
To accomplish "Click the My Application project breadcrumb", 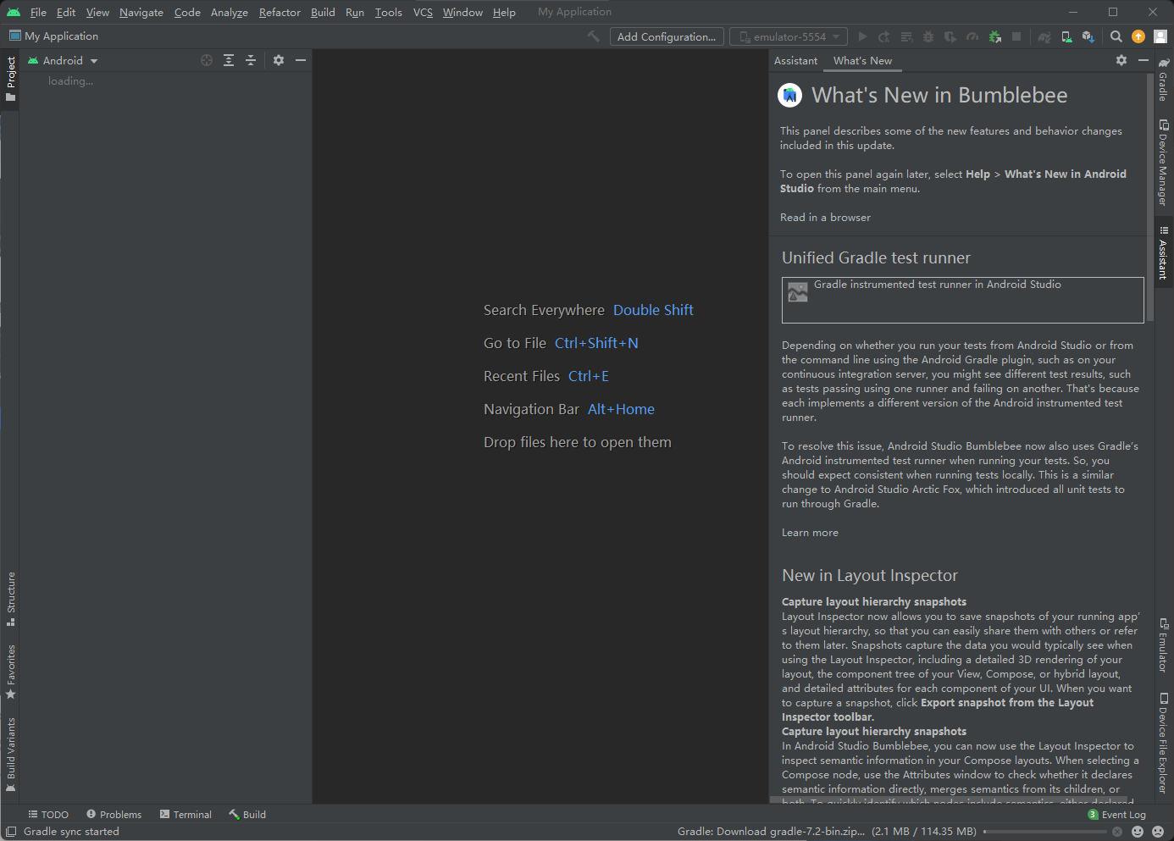I will pyautogui.click(x=53, y=36).
